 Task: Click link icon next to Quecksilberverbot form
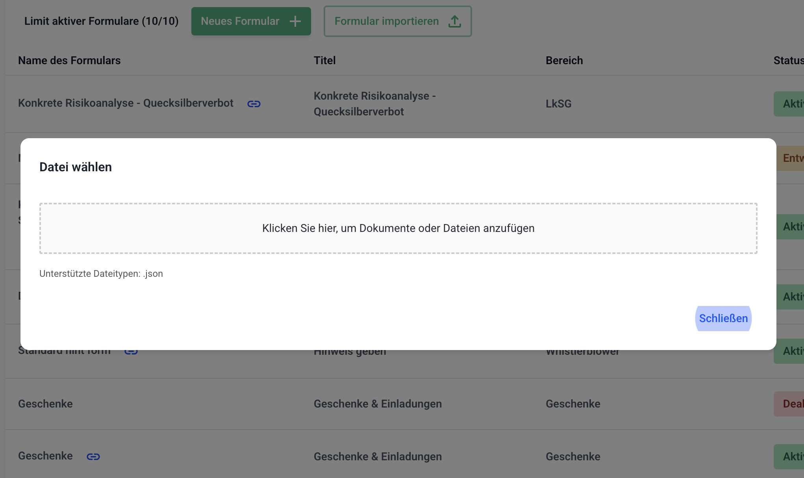click(254, 104)
